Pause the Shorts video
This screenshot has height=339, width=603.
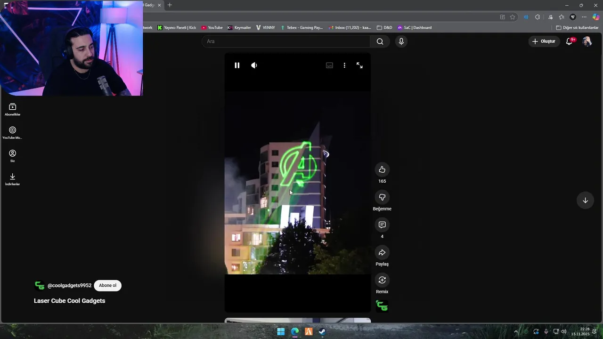[x=237, y=65]
